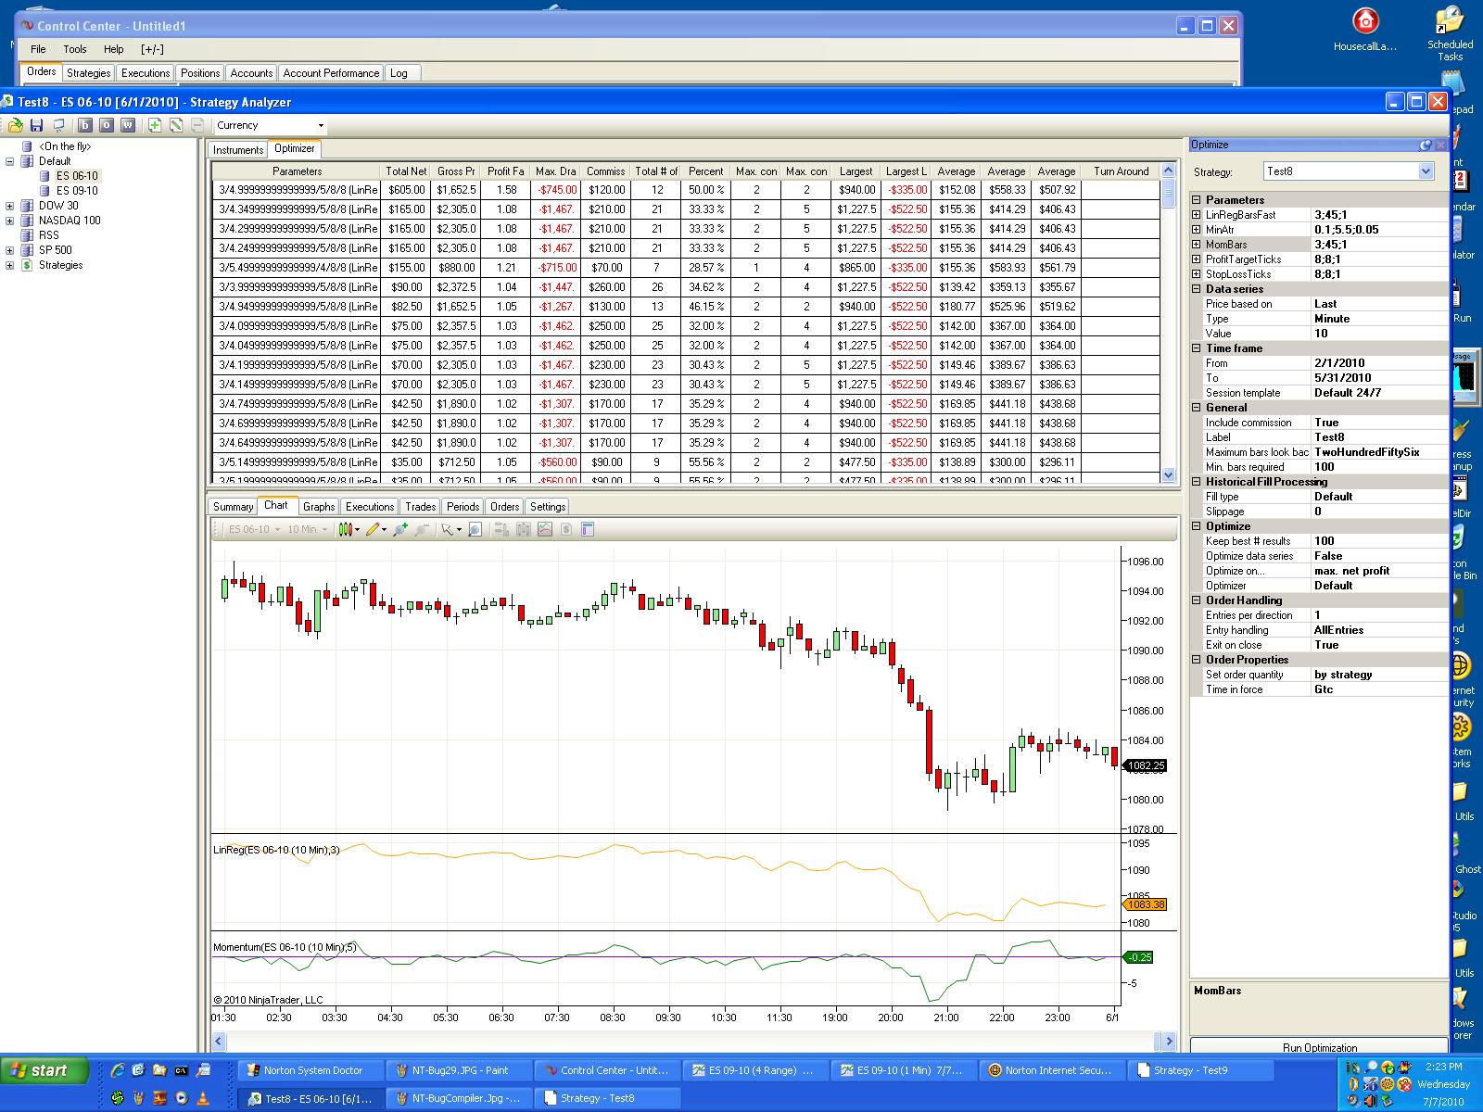
Task: Click the save floppy disk icon
Action: (37, 125)
